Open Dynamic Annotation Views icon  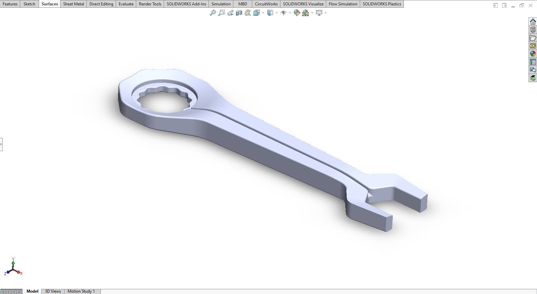pos(248,13)
